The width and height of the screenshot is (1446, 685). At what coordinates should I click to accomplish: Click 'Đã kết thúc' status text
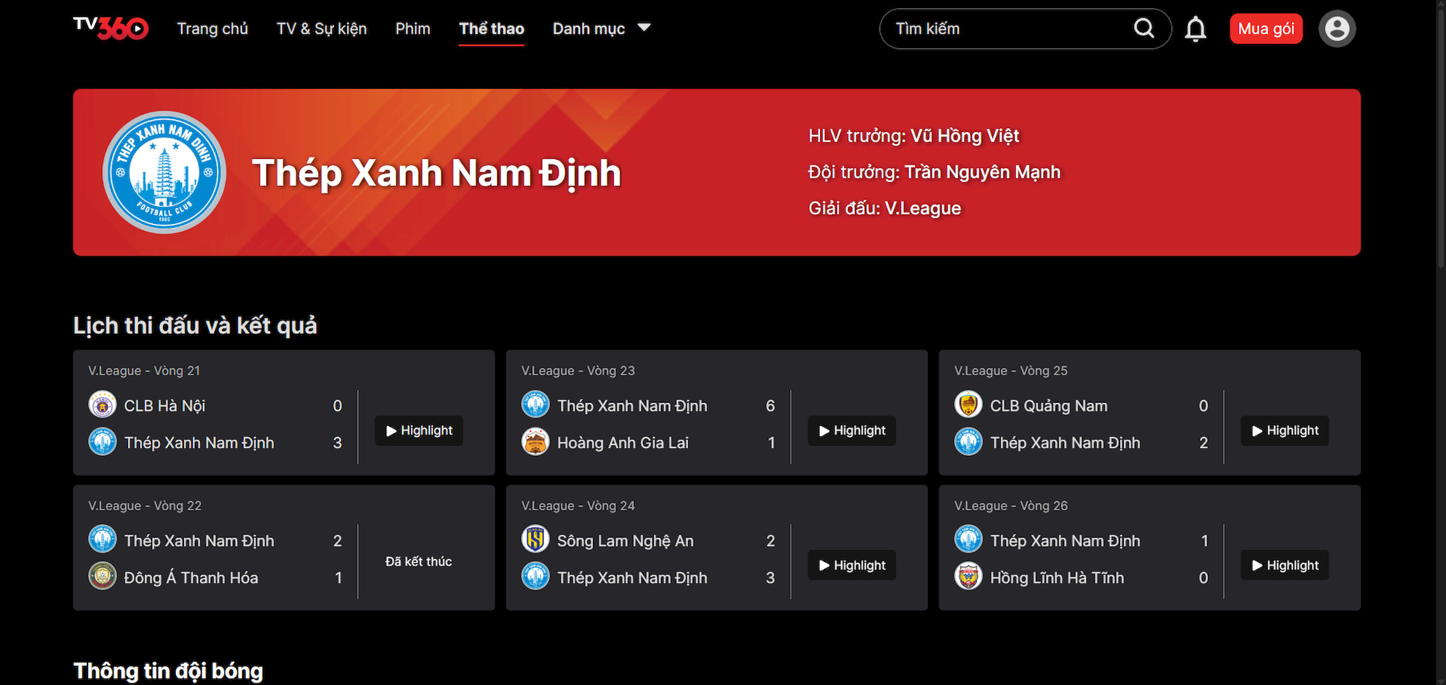click(419, 561)
